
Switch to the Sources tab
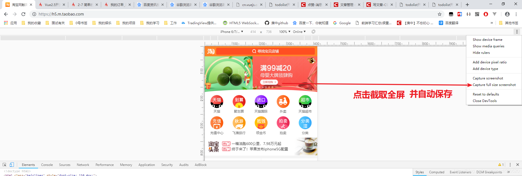tap(65, 165)
